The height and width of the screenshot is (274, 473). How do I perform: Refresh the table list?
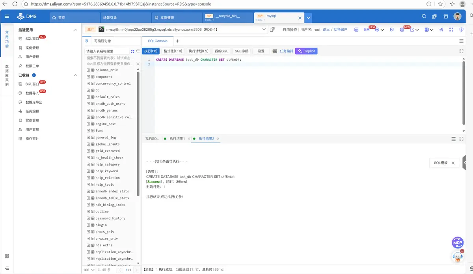click(132, 51)
